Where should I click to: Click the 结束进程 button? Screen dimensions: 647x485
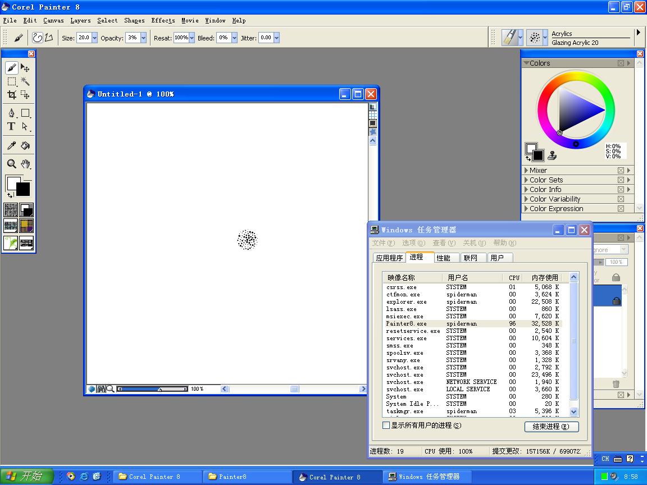(552, 427)
